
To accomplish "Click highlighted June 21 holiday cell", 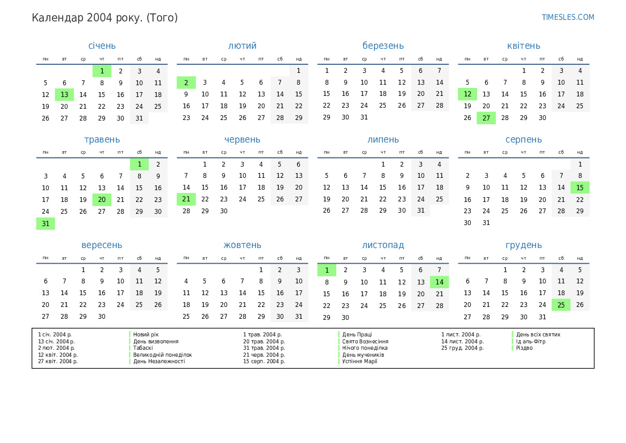I will point(186,199).
